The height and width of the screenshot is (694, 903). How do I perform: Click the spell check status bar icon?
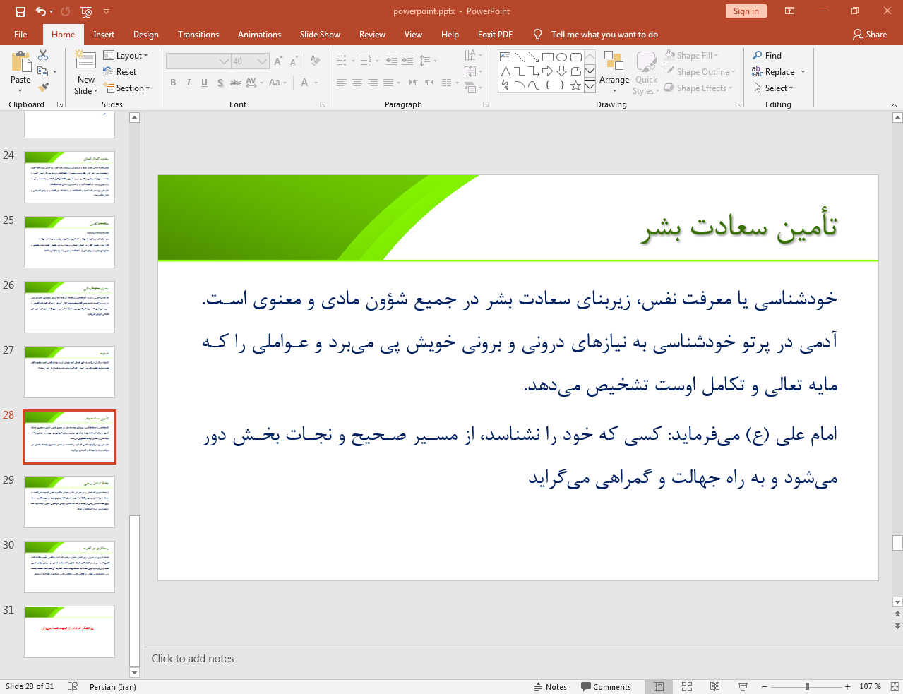(73, 686)
